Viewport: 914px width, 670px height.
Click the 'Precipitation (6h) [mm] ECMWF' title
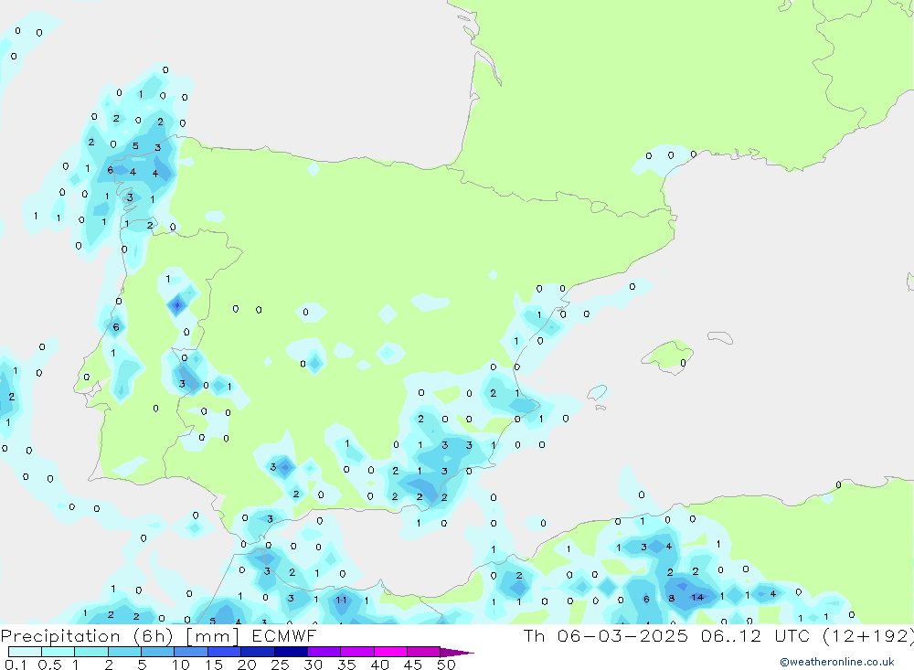click(158, 636)
